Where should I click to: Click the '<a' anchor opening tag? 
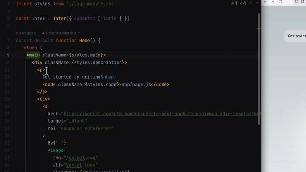pos(45,107)
